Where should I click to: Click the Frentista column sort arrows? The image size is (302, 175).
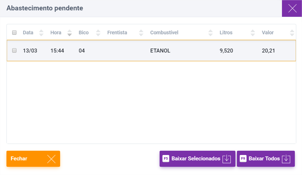[141, 33]
